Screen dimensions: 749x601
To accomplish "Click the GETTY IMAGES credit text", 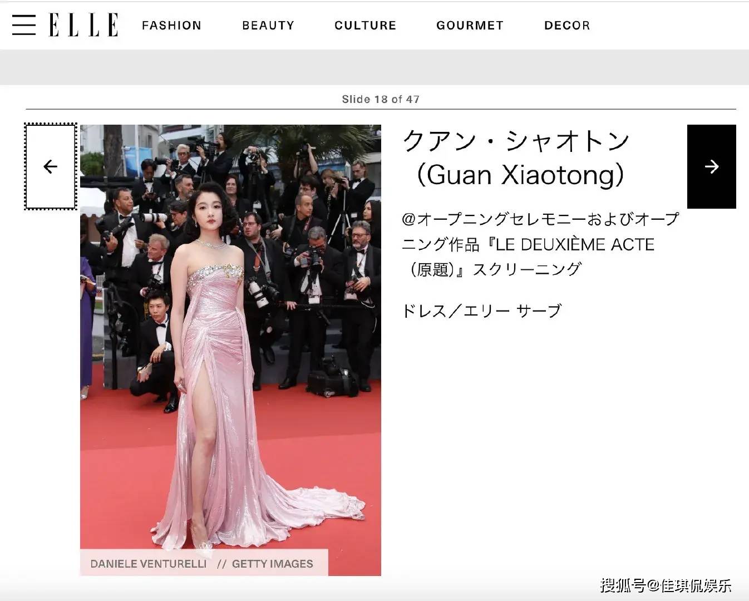I will point(272,564).
